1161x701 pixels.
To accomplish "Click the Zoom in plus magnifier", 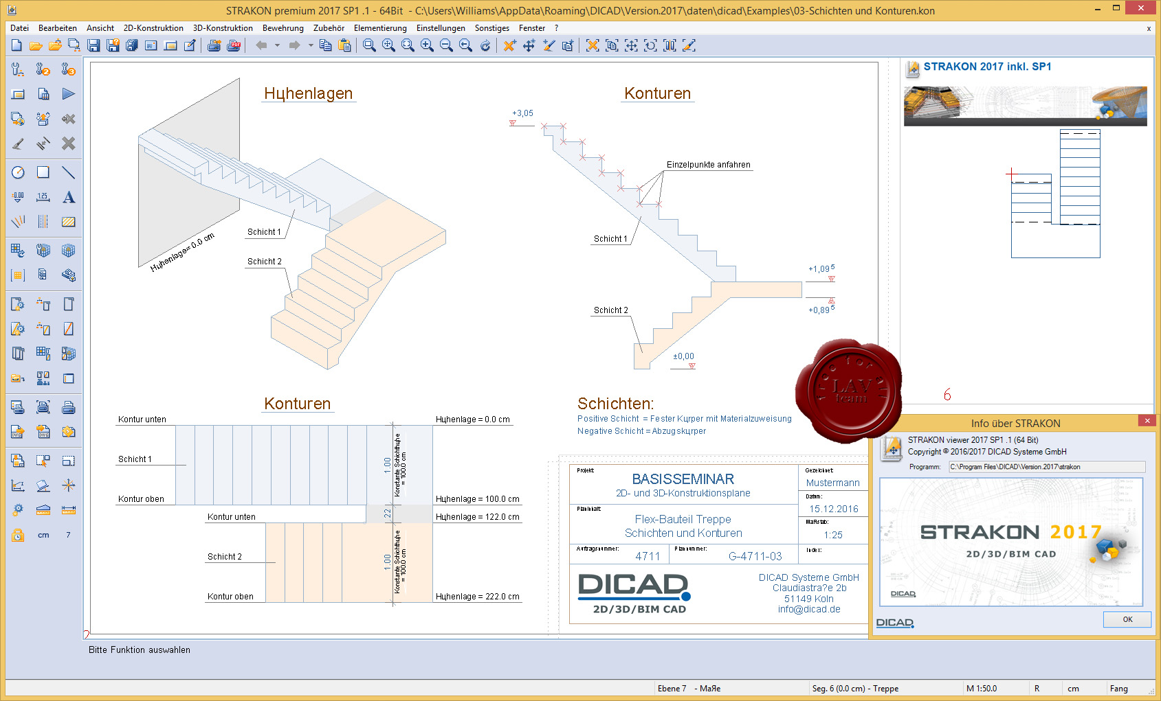I will 427,45.
